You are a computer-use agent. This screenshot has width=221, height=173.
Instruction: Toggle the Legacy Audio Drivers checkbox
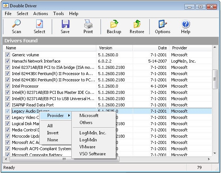coord(7,111)
